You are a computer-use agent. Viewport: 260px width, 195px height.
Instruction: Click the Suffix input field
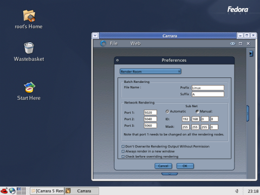[x=208, y=94]
